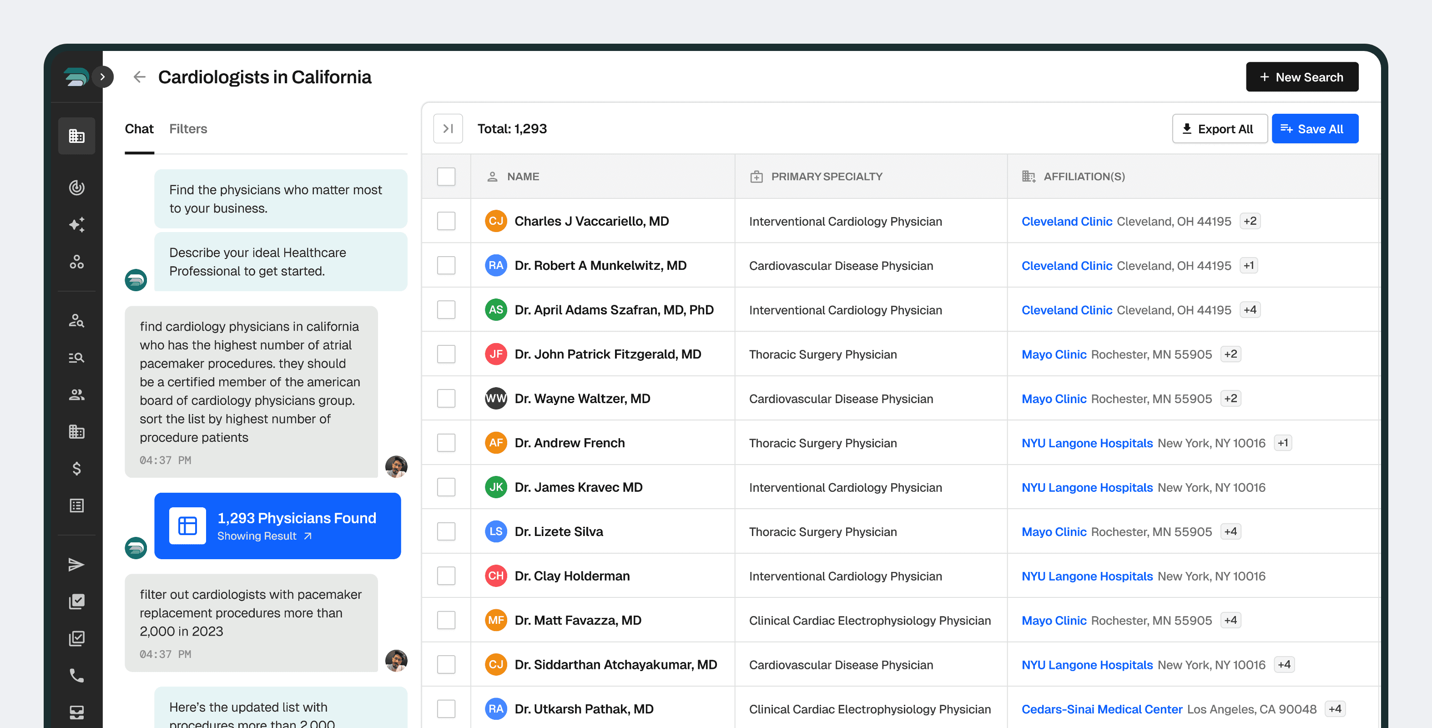Open the radar target sidebar icon
The width and height of the screenshot is (1432, 728).
point(77,187)
